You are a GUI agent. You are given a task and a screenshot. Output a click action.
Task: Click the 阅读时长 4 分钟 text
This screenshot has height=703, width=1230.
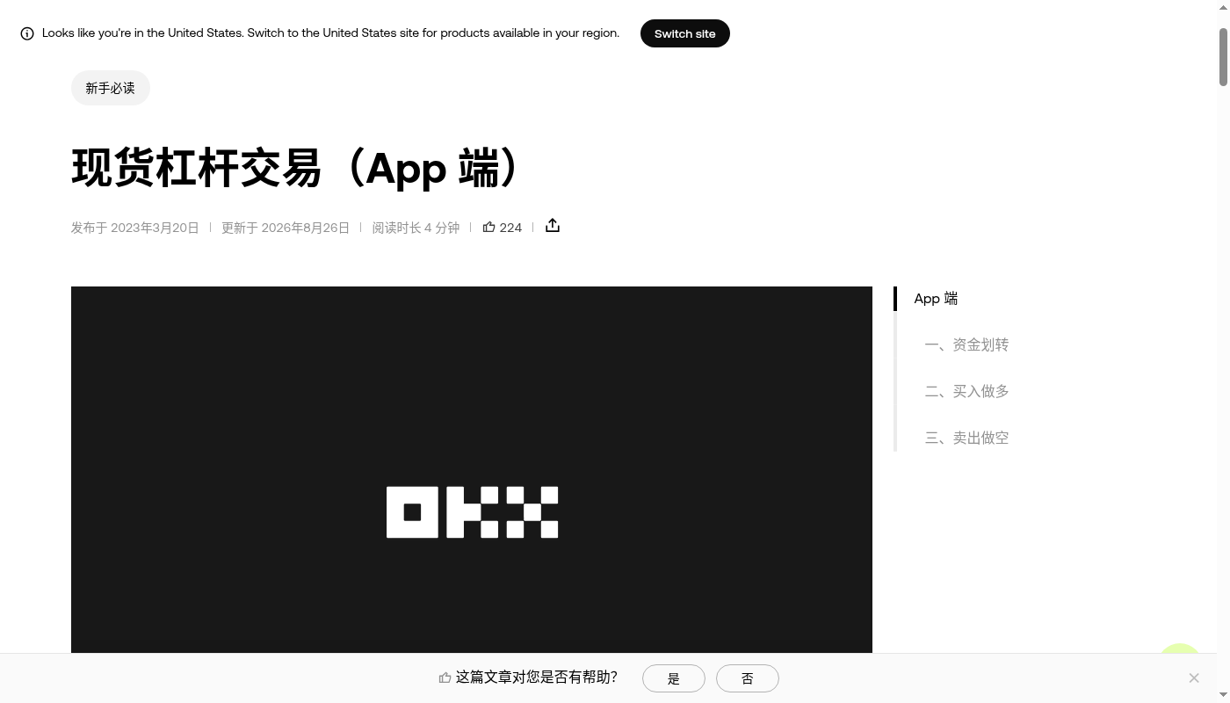point(416,228)
